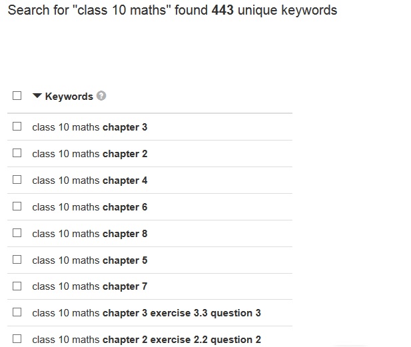Select the chapter 5 keyword checkbox
This screenshot has width=411, height=347.
17,260
